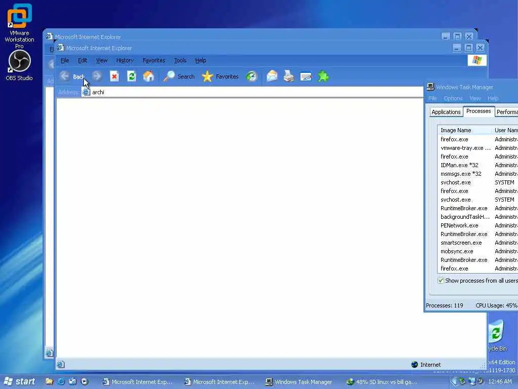The image size is (518, 389).
Task: Select VMware Workstation Pro desktop shortcut
Action: coord(19,26)
